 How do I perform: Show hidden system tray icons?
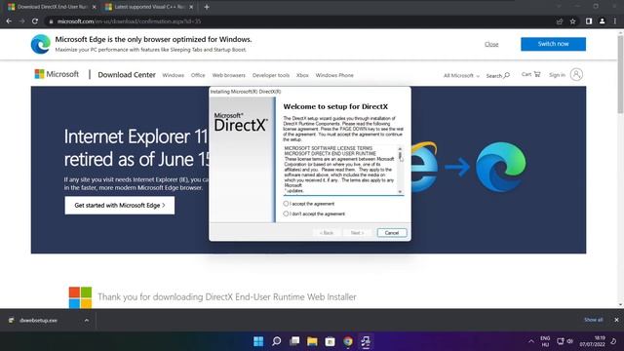point(530,341)
